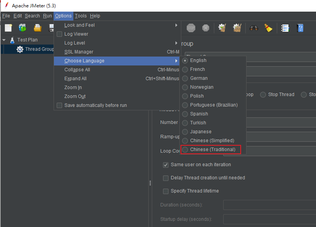Click the Reset Search brush icon

tap(269, 28)
